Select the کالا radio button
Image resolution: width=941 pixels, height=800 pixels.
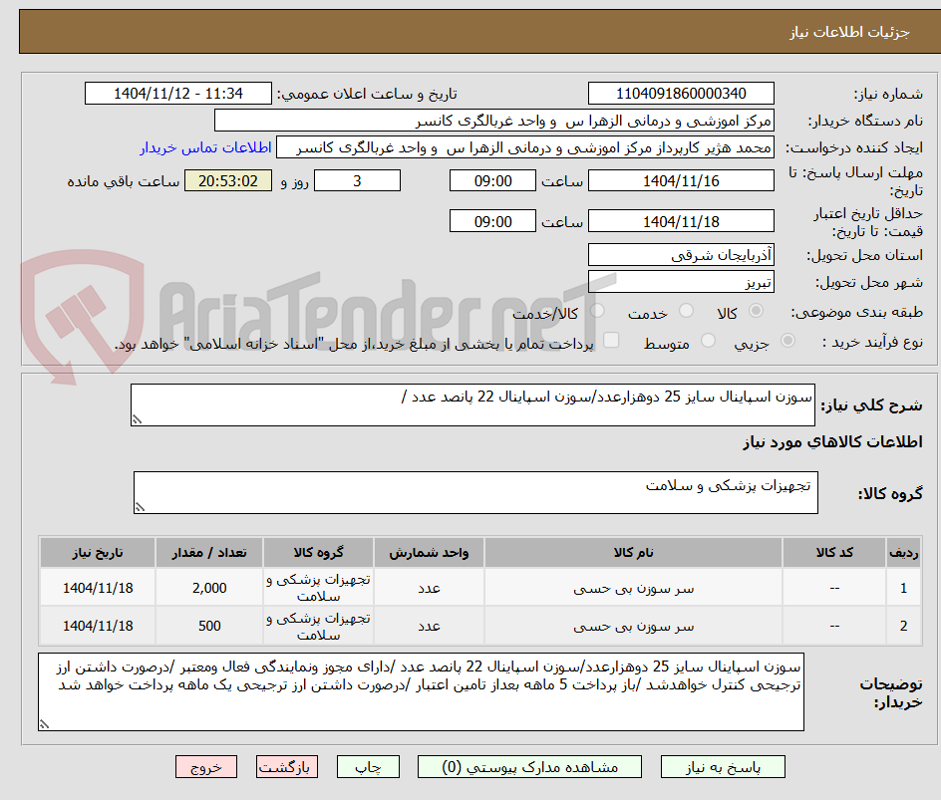pyautogui.click(x=757, y=311)
